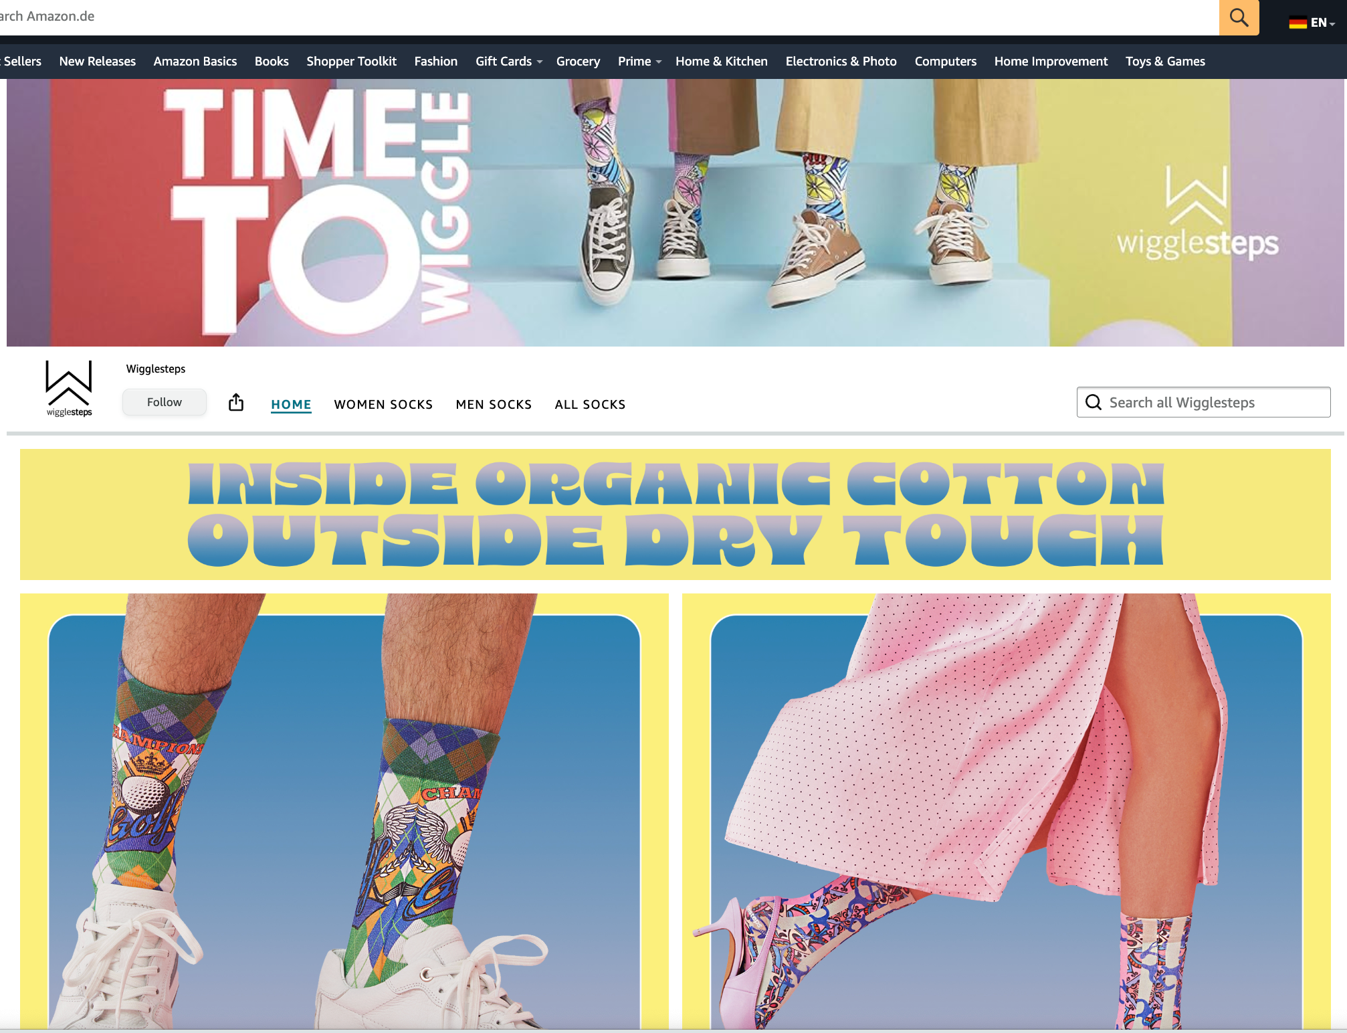Click the Search all Wigglesteps field
This screenshot has width=1347, height=1033.
click(x=1203, y=402)
